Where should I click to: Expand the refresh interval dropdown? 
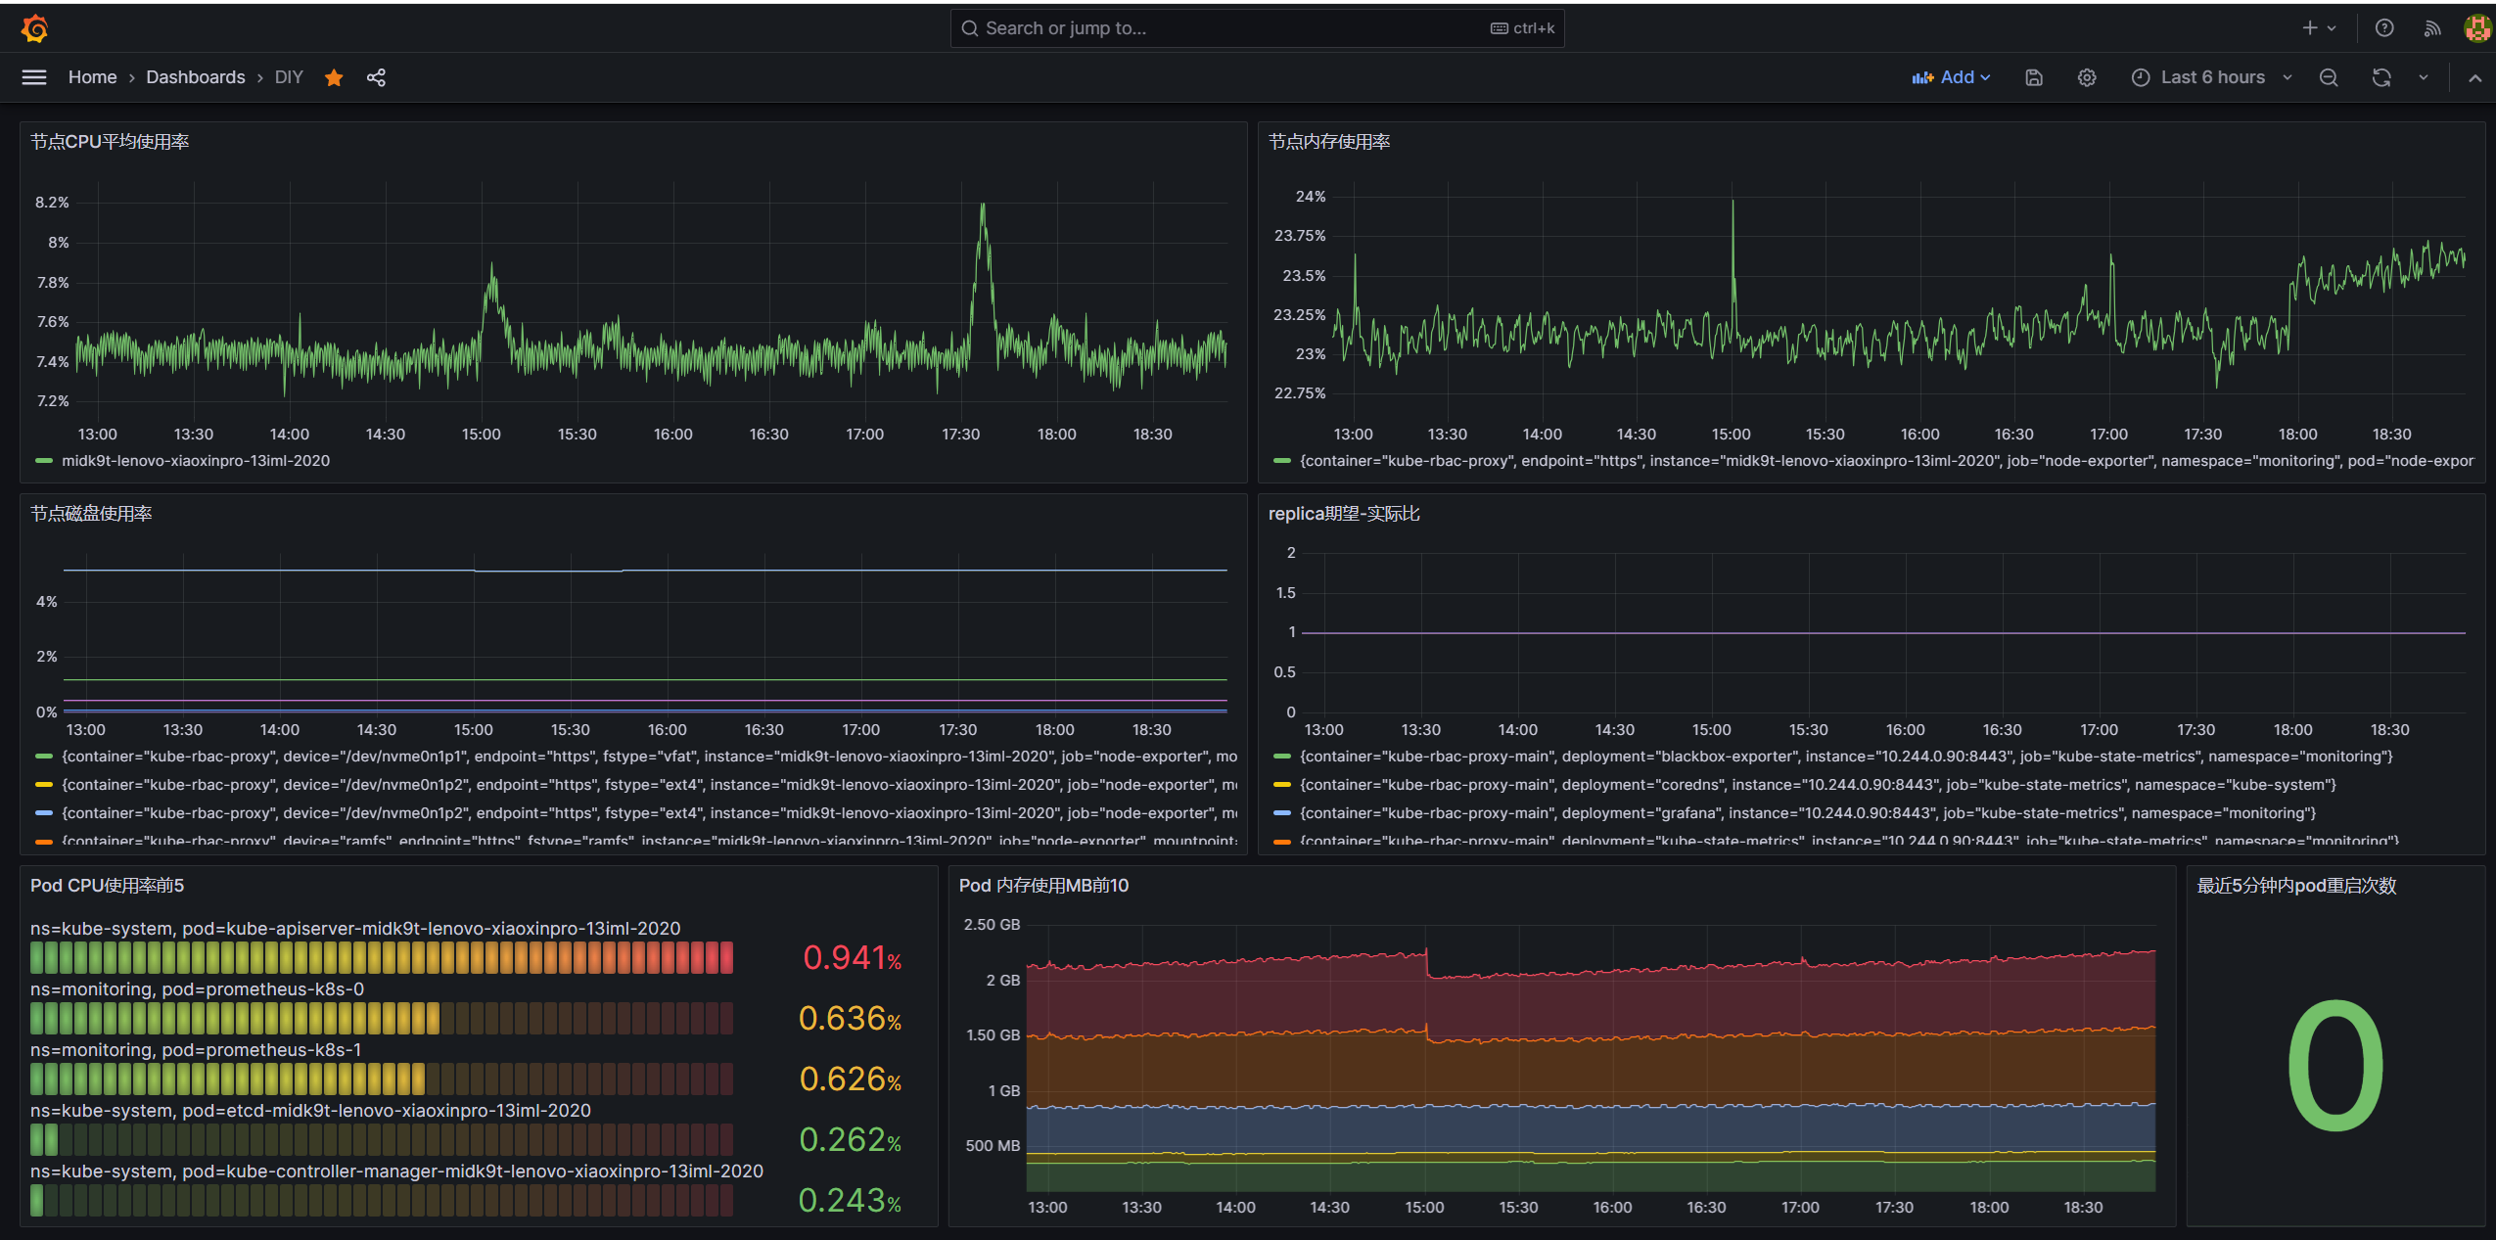2424,77
